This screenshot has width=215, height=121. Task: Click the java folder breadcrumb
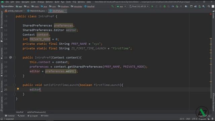tap(44, 6)
